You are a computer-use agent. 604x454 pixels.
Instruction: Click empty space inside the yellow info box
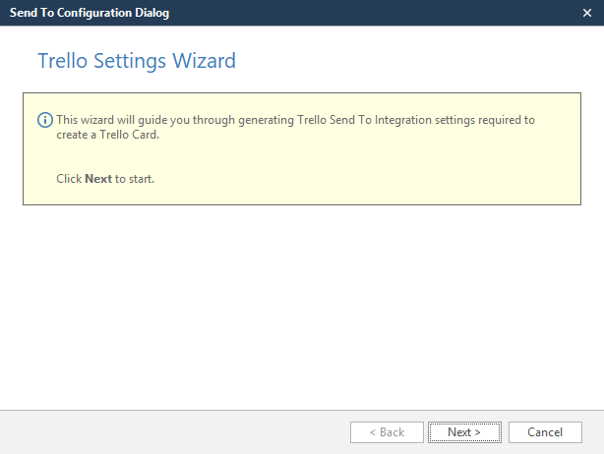click(x=393, y=167)
